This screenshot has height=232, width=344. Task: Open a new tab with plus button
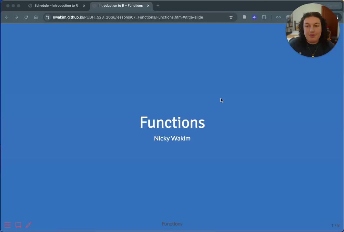pos(158,6)
